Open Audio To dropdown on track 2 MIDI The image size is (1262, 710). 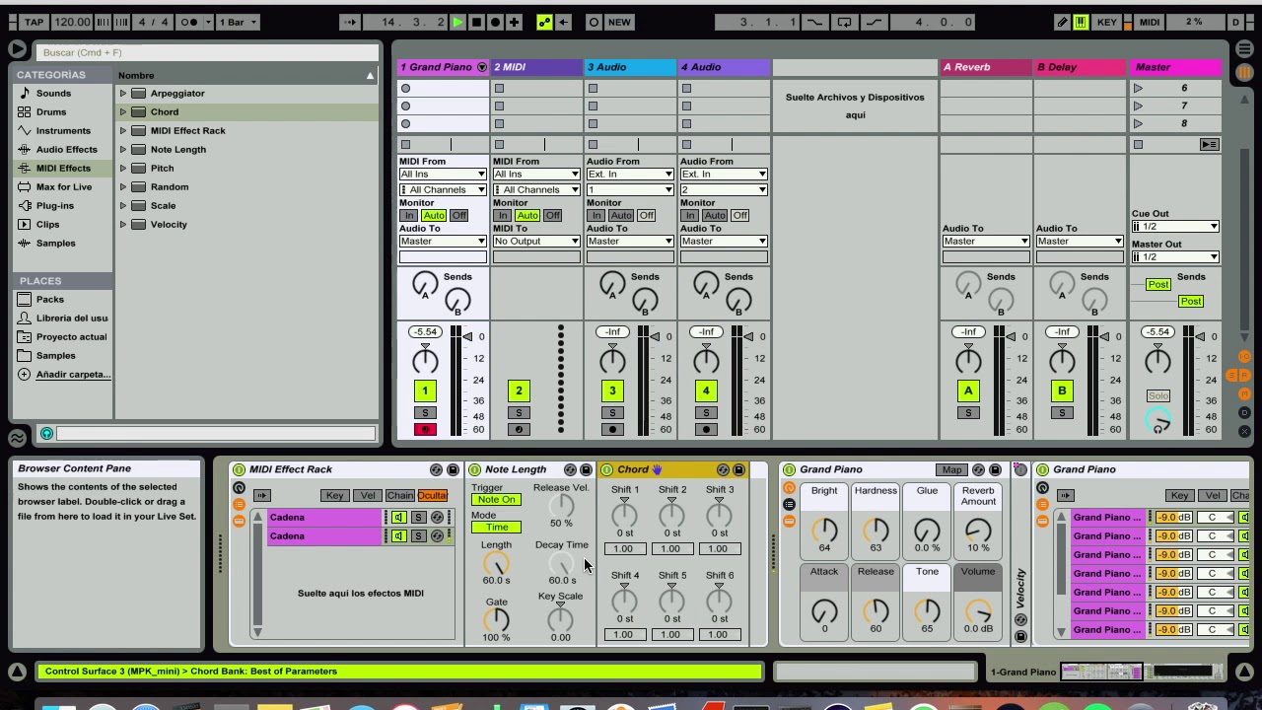tap(536, 242)
